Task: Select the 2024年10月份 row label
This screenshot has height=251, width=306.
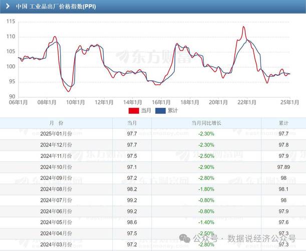Action: [x=56, y=167]
